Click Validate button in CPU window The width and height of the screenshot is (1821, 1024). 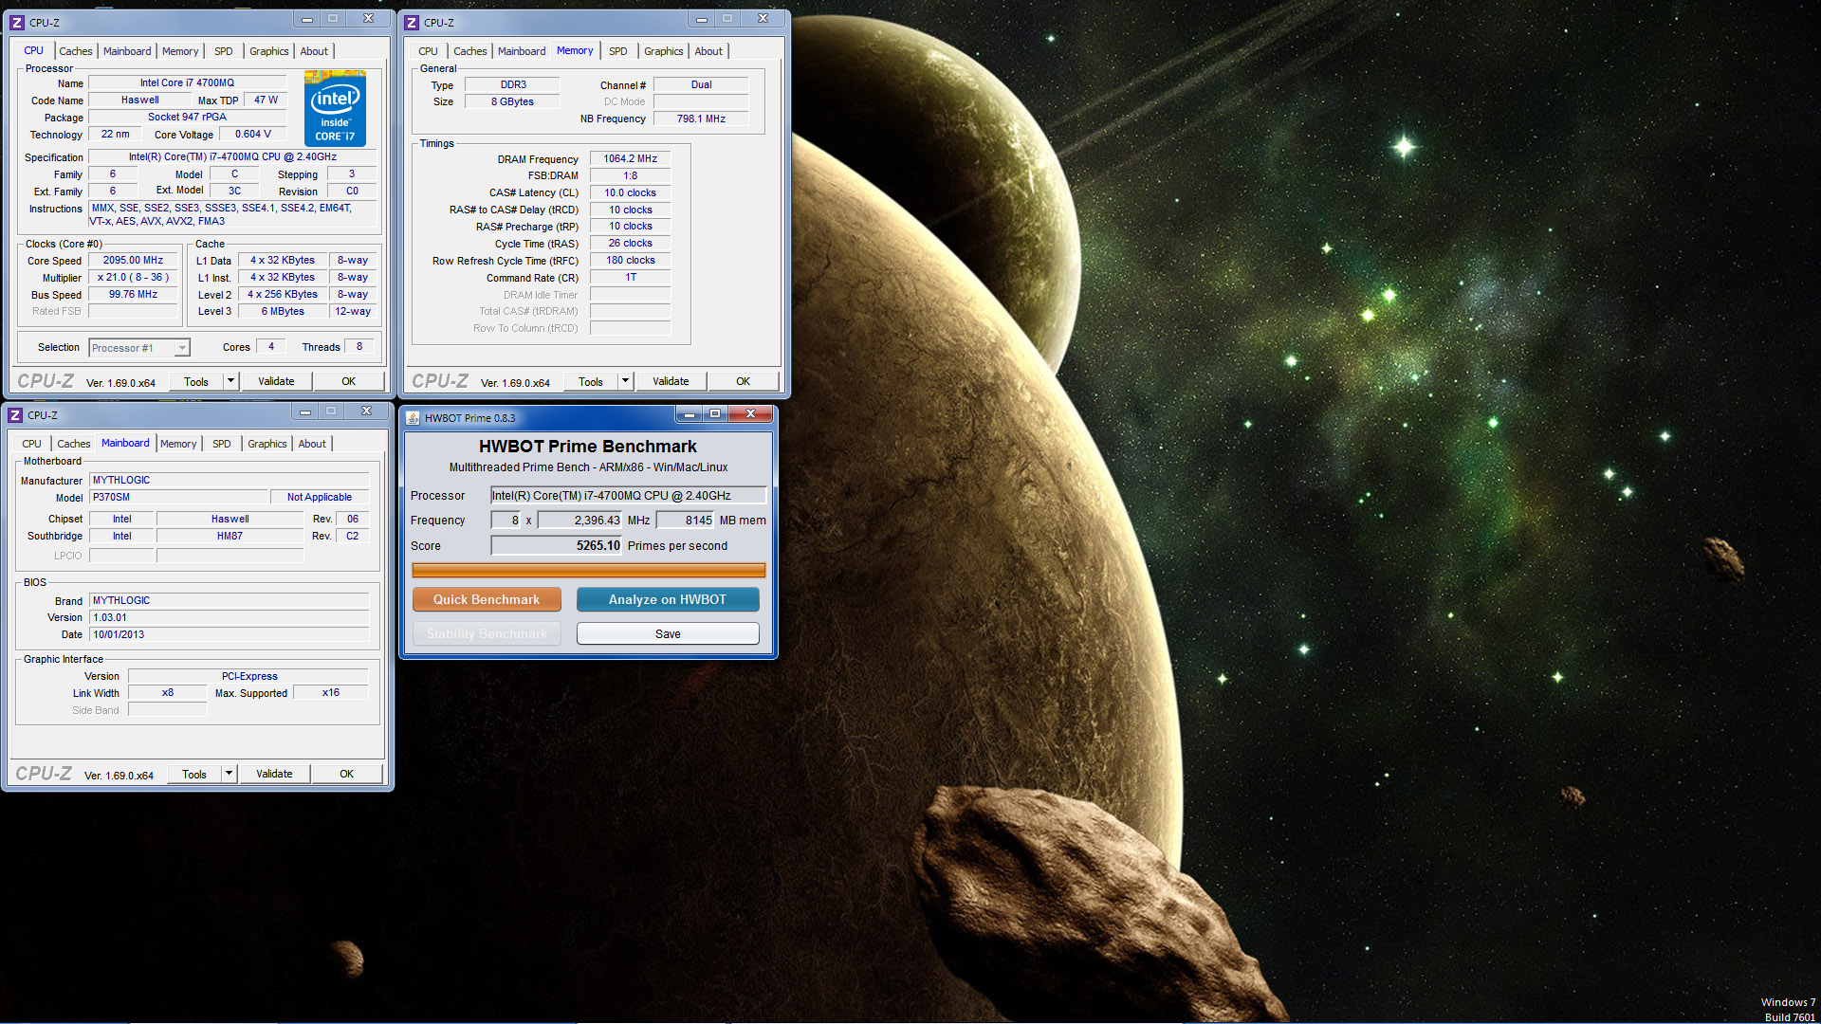tap(276, 381)
